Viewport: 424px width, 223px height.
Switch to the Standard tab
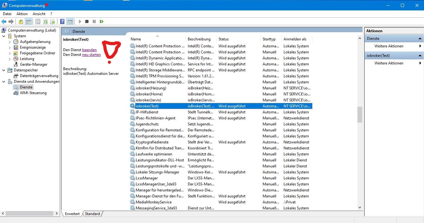click(x=92, y=214)
